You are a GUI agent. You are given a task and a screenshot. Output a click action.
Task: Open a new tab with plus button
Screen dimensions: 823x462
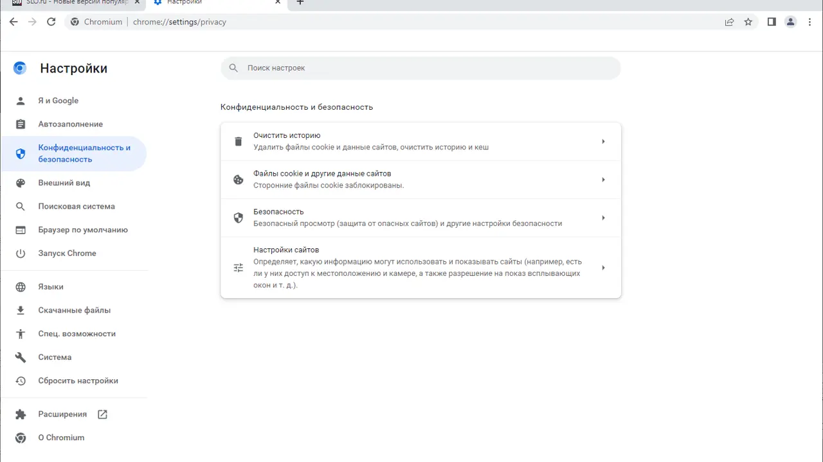[300, 3]
